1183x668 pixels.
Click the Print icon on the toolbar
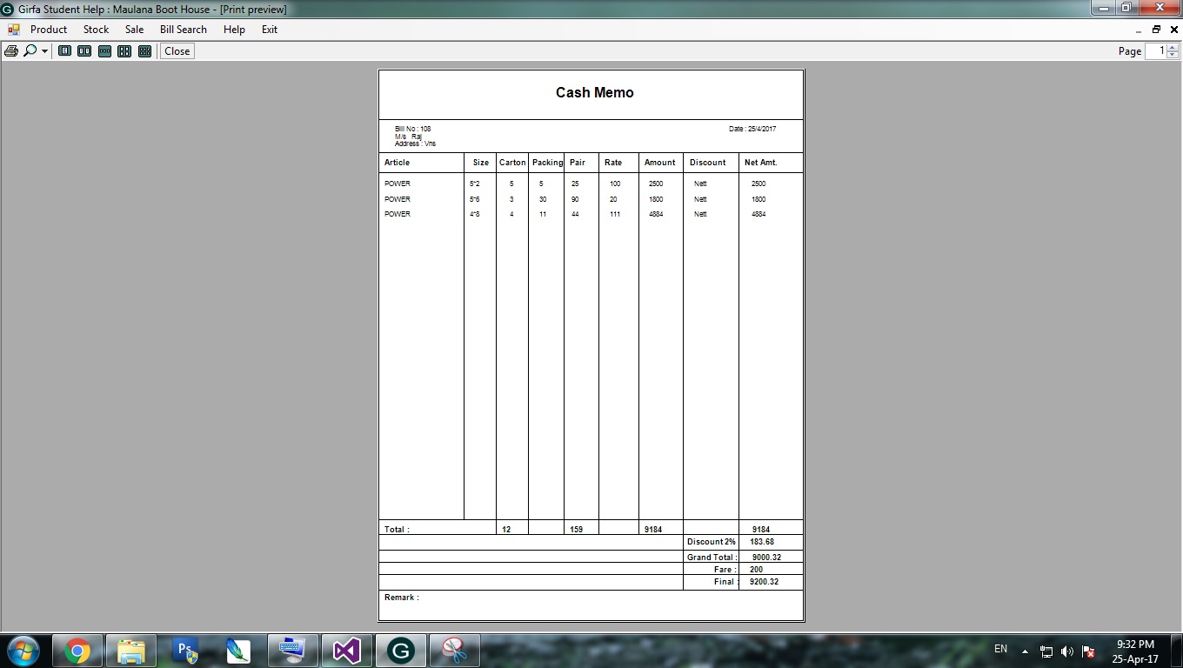pos(10,50)
